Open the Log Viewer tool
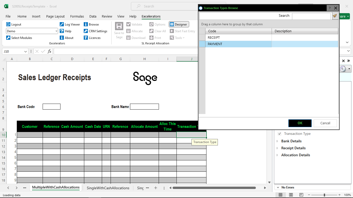Image resolution: width=353 pixels, height=198 pixels. (x=70, y=24)
